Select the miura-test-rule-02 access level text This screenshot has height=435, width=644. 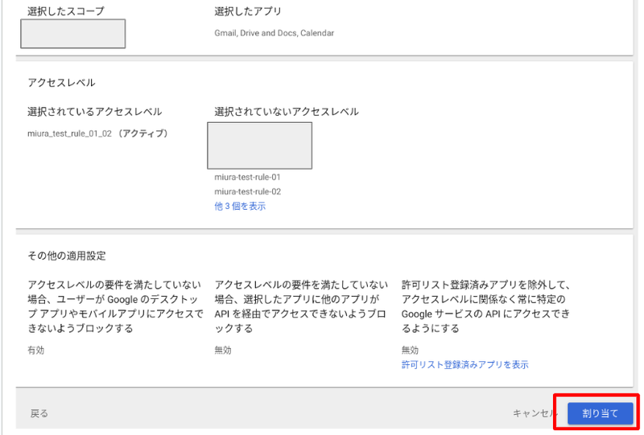(x=248, y=191)
